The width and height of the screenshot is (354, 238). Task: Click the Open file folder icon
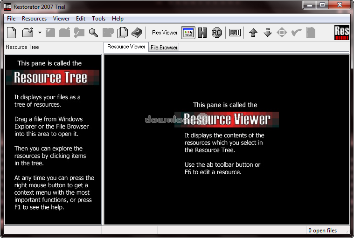[28, 33]
